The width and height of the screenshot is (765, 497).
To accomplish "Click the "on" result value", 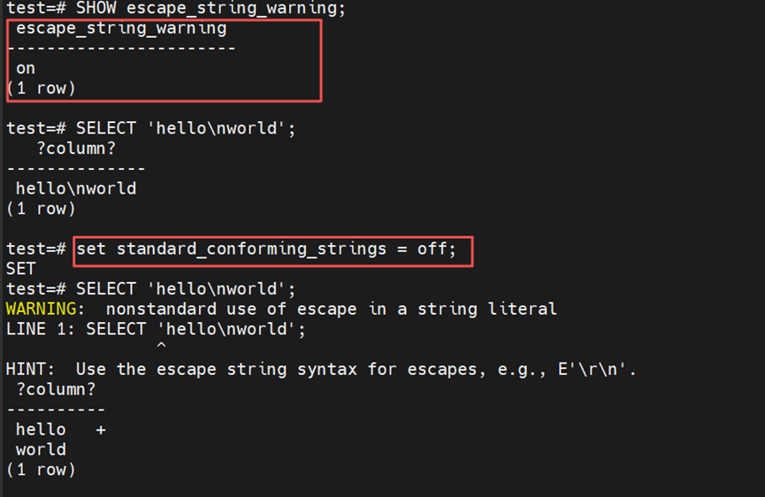I will 26,68.
